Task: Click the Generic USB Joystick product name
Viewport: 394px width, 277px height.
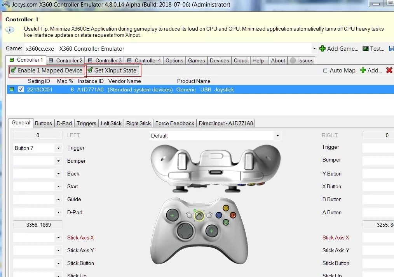Action: pyautogui.click(x=205, y=89)
